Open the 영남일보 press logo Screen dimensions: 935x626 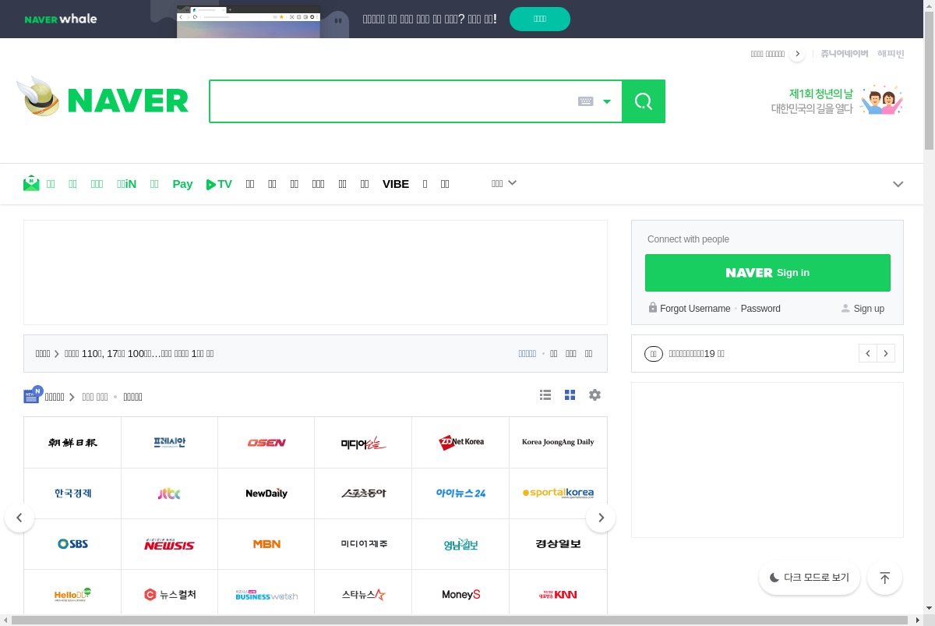tap(460, 544)
